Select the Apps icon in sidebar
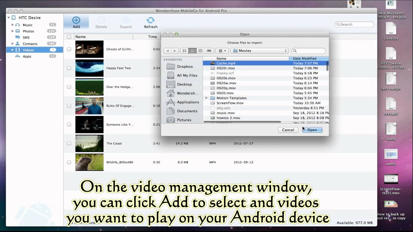 18,56
